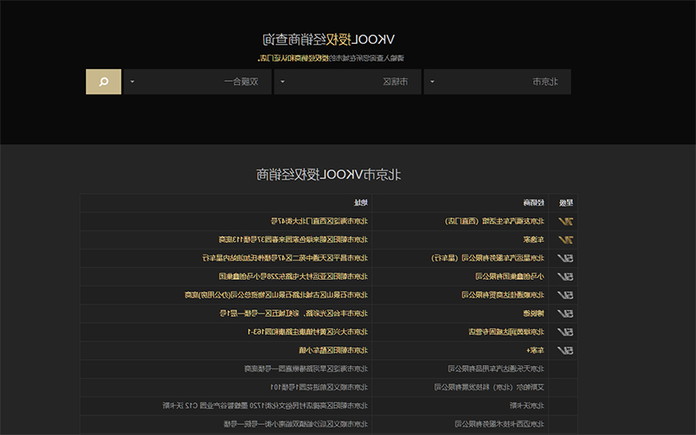Open the 市辖区 district dropdown
This screenshot has width=696, height=435.
(348, 82)
